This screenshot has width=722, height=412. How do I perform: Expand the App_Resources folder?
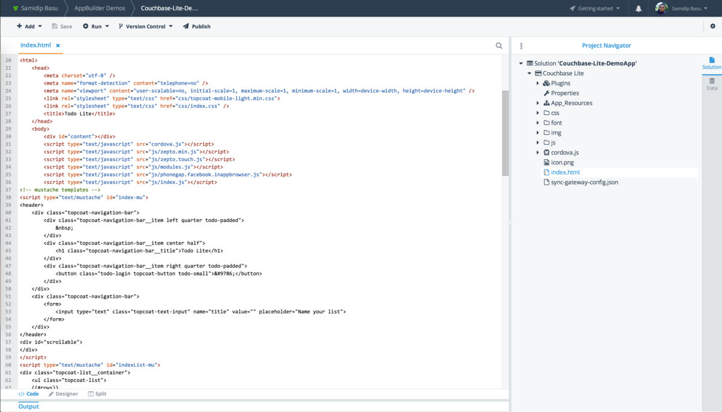coord(538,103)
